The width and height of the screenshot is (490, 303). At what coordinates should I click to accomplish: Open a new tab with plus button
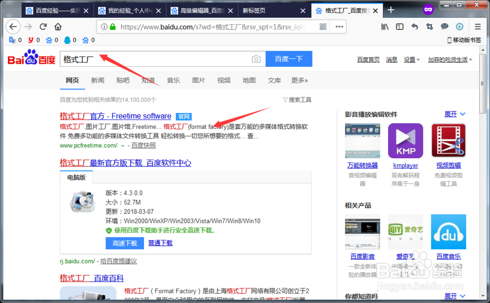click(391, 10)
